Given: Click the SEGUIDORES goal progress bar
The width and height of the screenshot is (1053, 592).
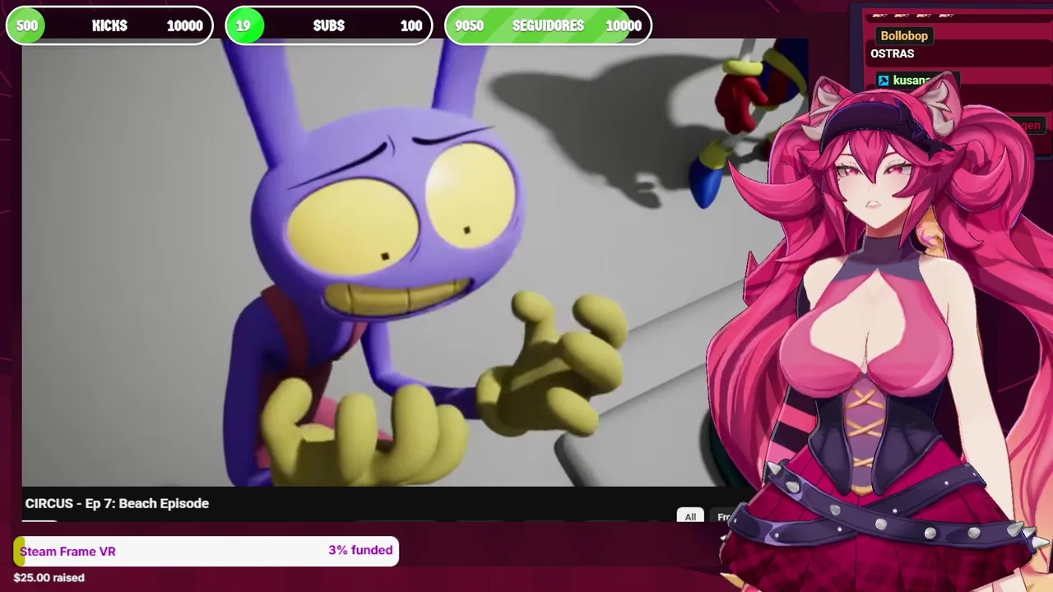Looking at the screenshot, I should [x=548, y=25].
